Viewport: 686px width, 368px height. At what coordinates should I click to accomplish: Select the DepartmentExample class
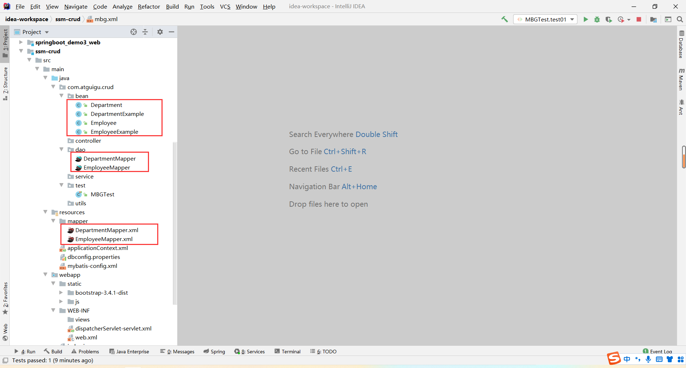click(117, 114)
